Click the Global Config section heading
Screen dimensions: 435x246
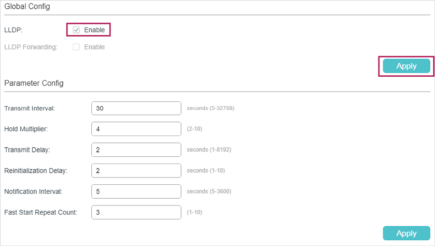click(x=27, y=7)
